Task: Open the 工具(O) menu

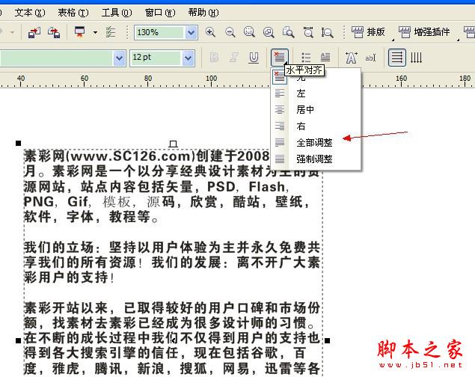Action: pos(117,13)
